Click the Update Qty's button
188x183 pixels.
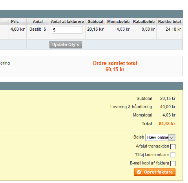pos(66,44)
